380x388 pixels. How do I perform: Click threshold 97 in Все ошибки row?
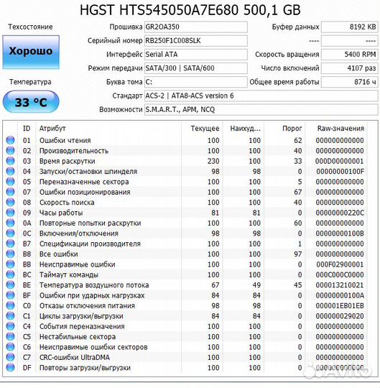click(297, 254)
